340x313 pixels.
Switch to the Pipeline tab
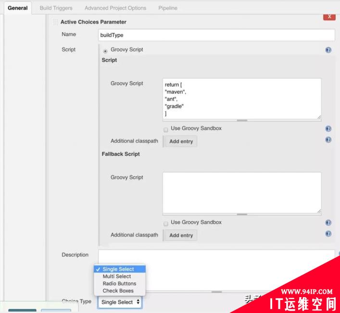[x=168, y=8]
